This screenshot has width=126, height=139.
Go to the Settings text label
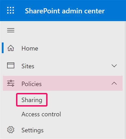point(32,130)
